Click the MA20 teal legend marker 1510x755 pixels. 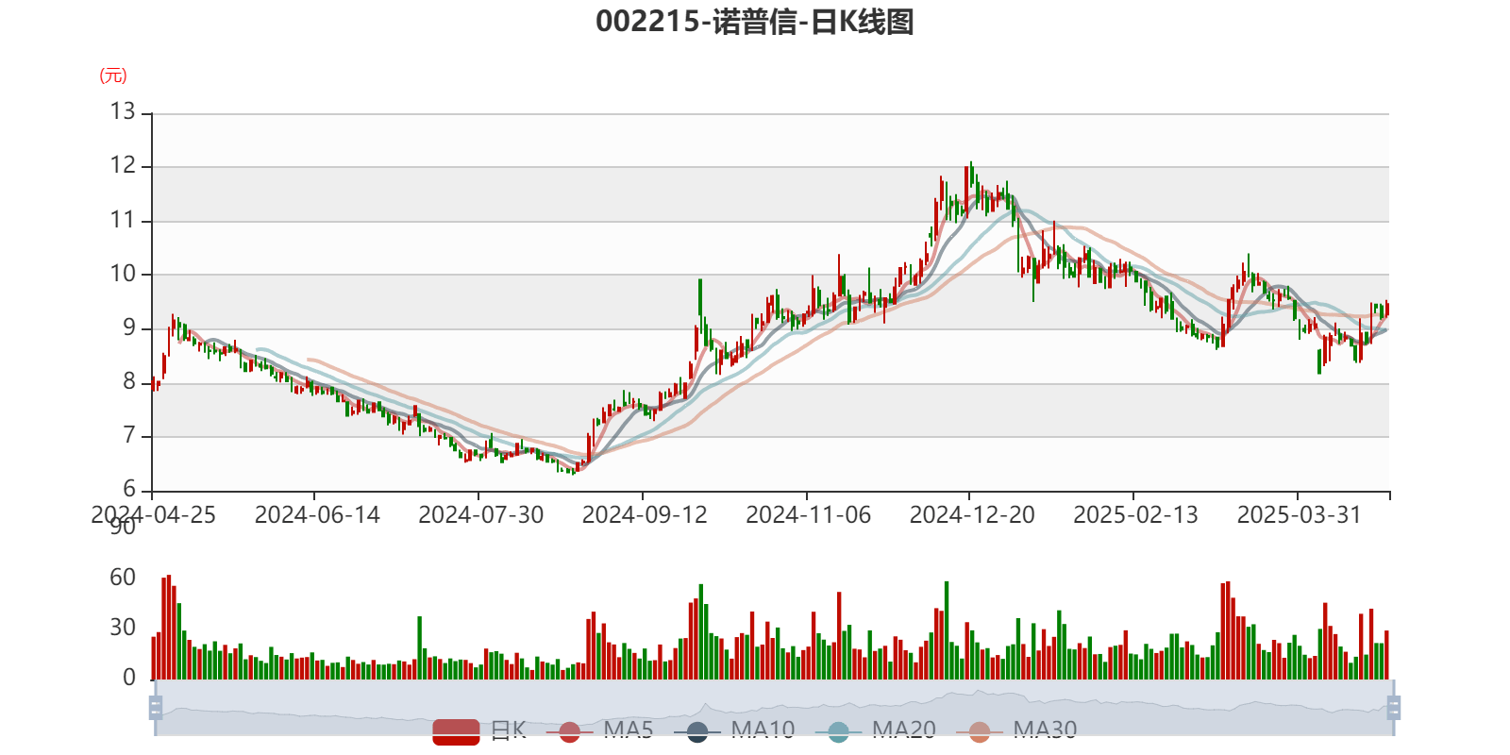click(838, 731)
